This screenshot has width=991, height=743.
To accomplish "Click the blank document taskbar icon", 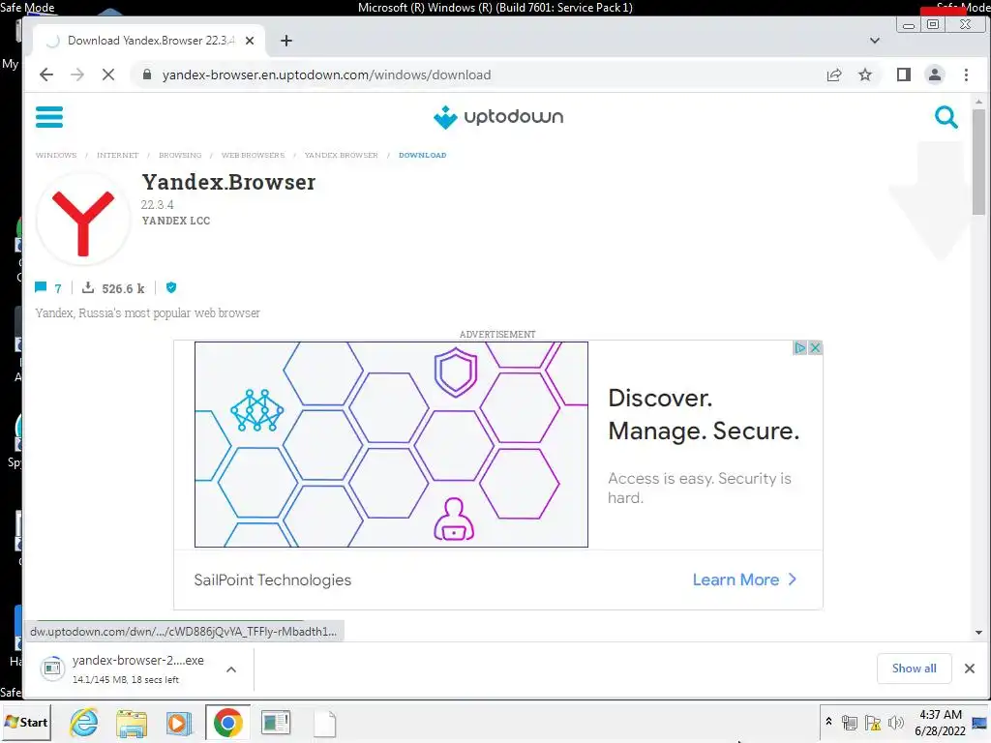I will [x=325, y=724].
